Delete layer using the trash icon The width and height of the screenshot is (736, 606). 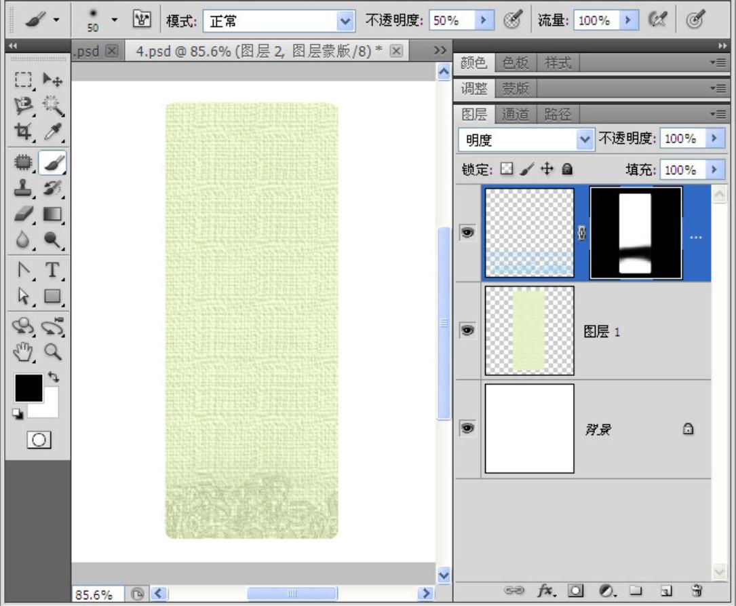pos(697,591)
